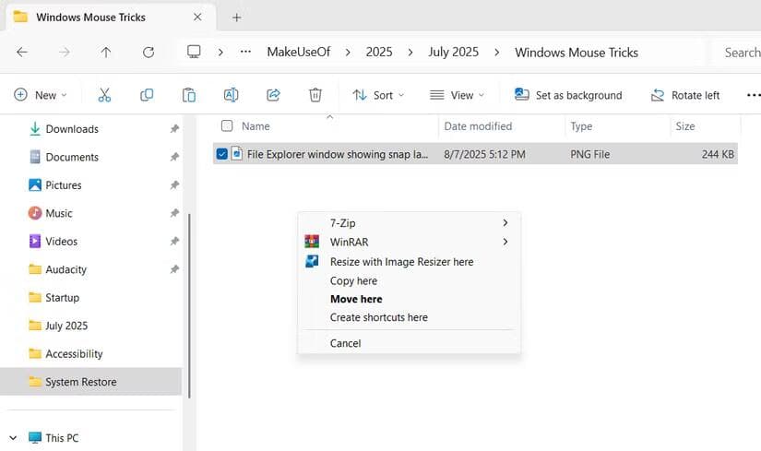This screenshot has height=451, width=761.
Task: Click the Cut scissors icon
Action: 104,95
